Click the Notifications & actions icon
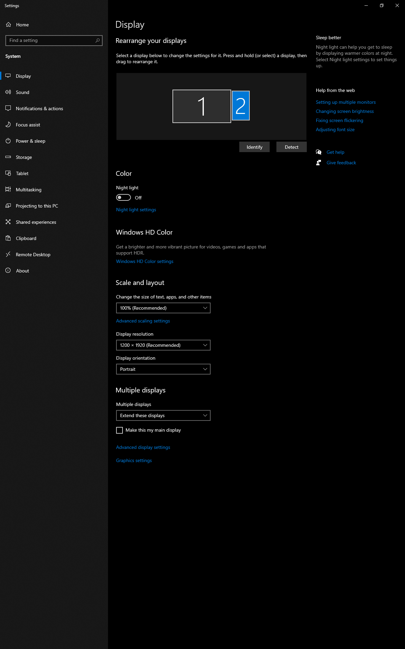 (8, 108)
